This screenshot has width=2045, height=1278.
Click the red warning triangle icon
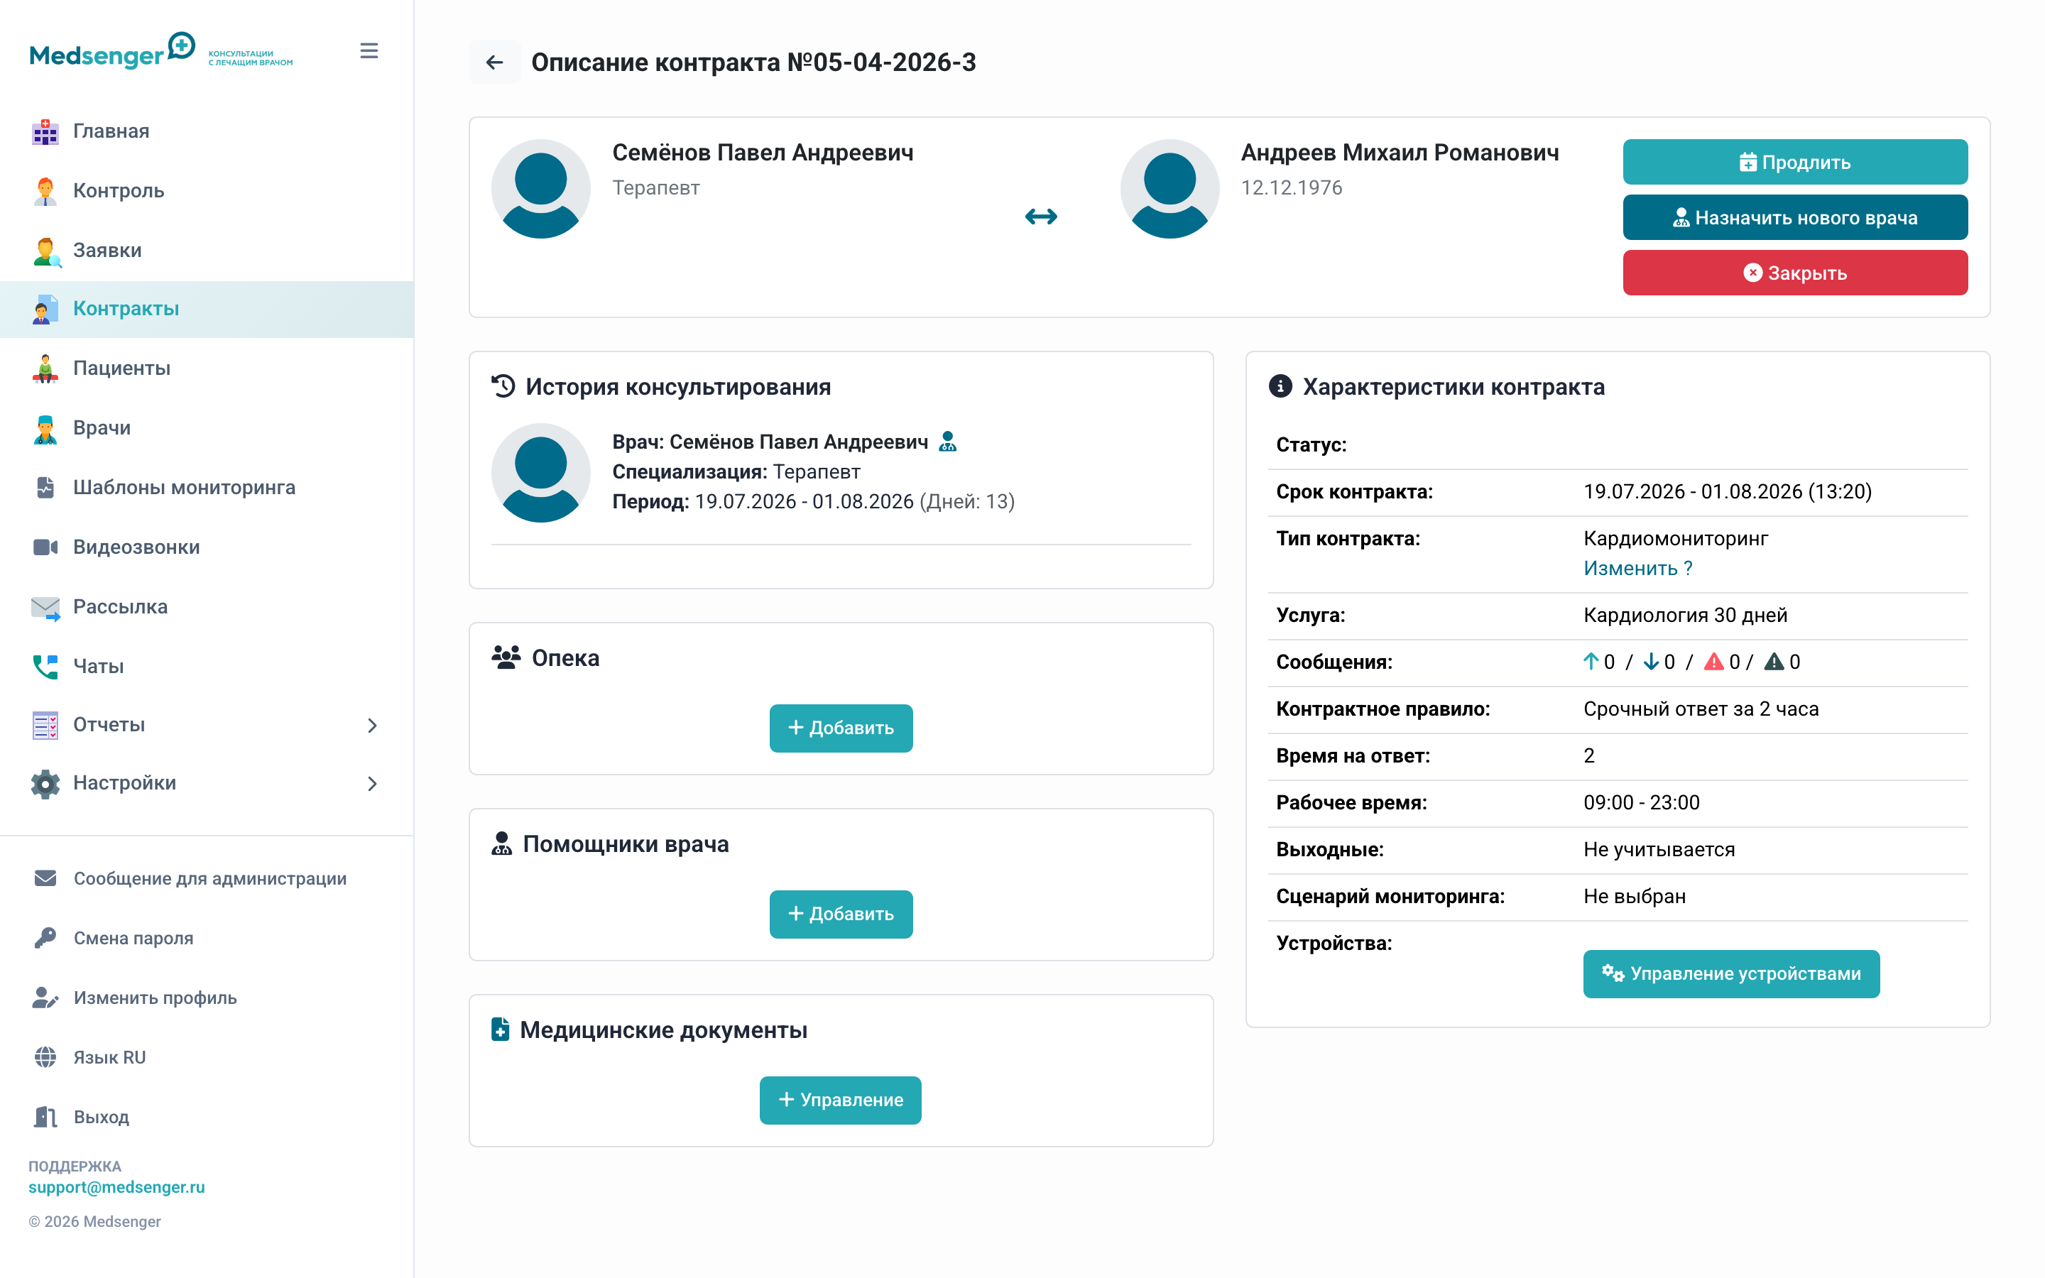[x=1713, y=662]
